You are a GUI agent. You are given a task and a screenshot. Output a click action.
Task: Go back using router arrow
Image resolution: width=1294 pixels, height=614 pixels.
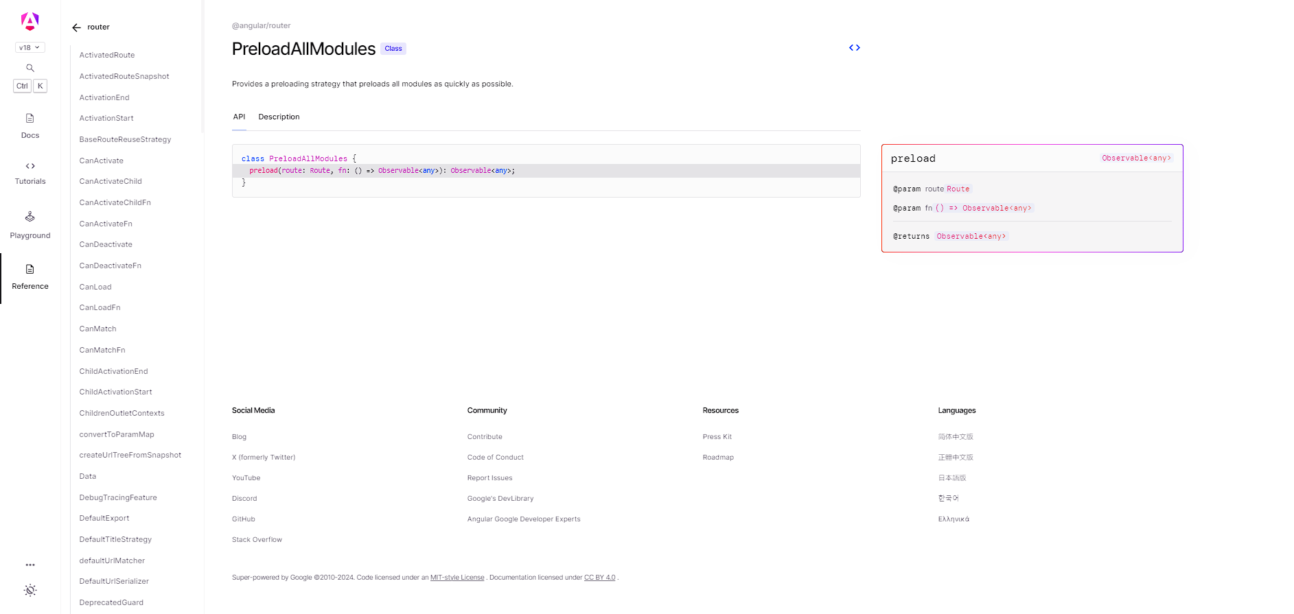[x=77, y=27]
